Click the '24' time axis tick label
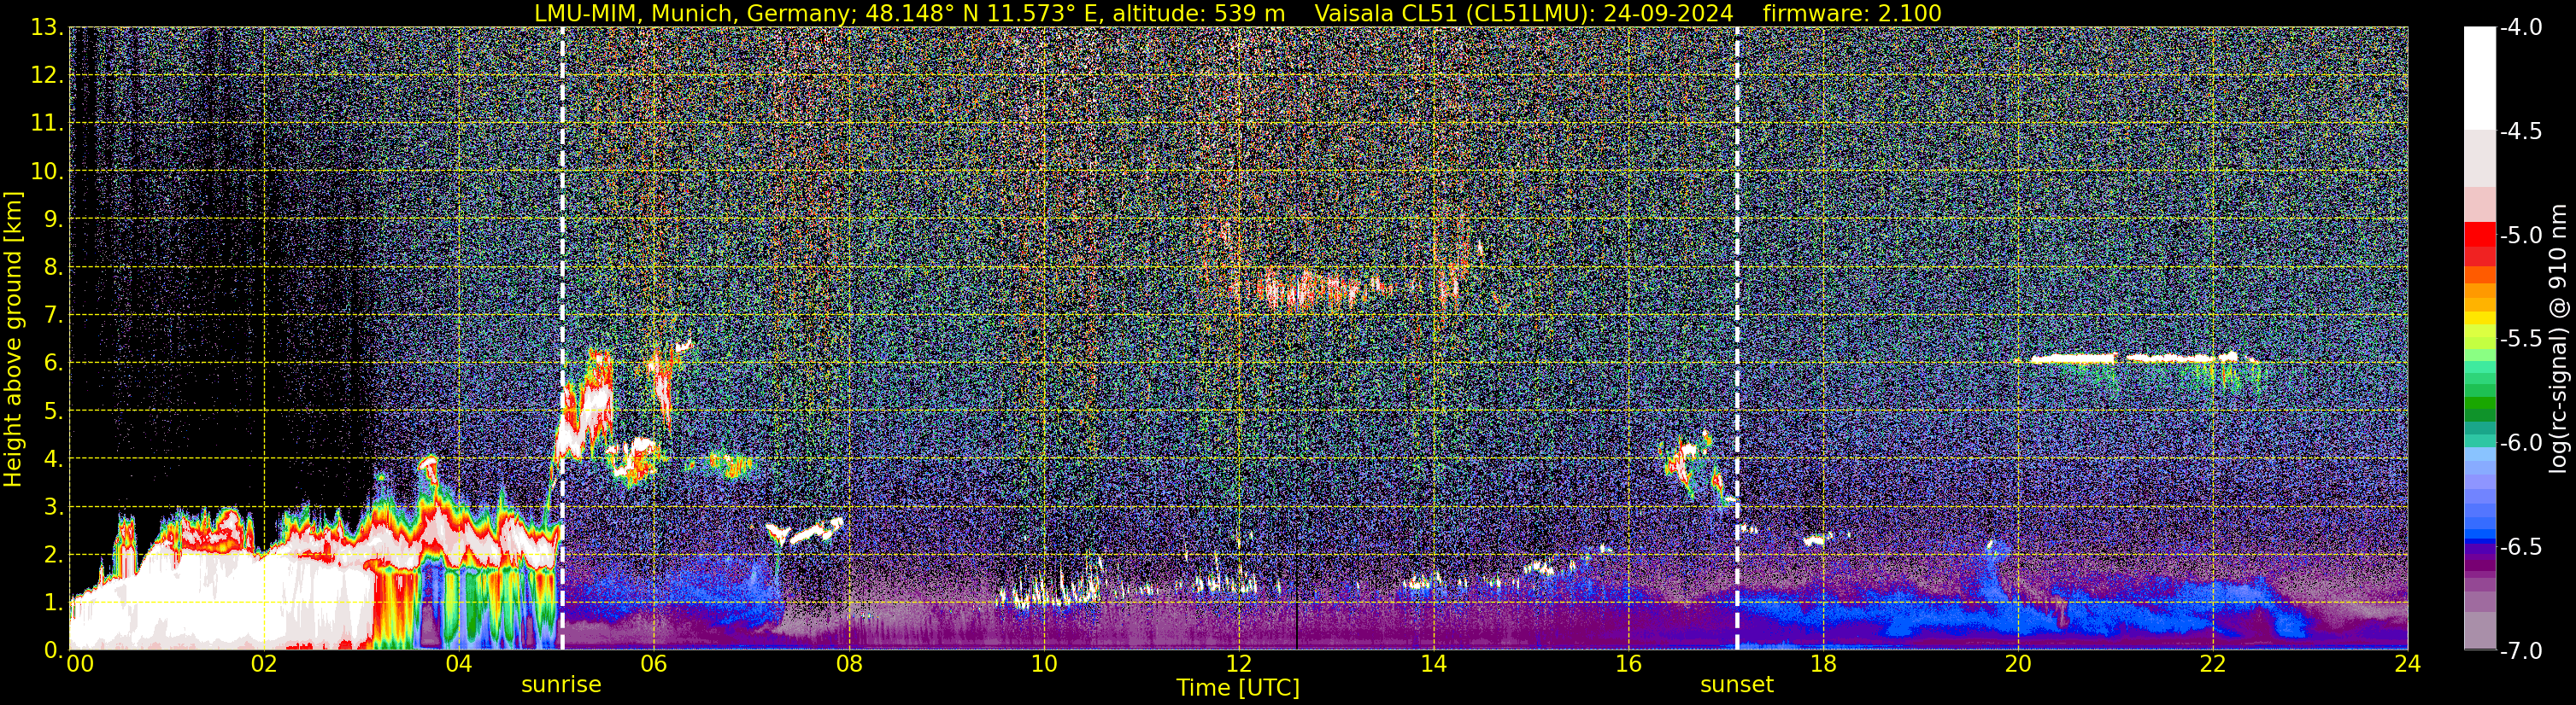This screenshot has height=705, width=2576. [x=2408, y=664]
